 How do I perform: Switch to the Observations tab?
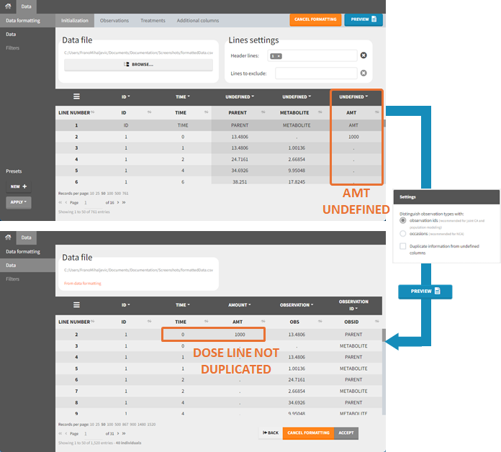[x=114, y=20]
